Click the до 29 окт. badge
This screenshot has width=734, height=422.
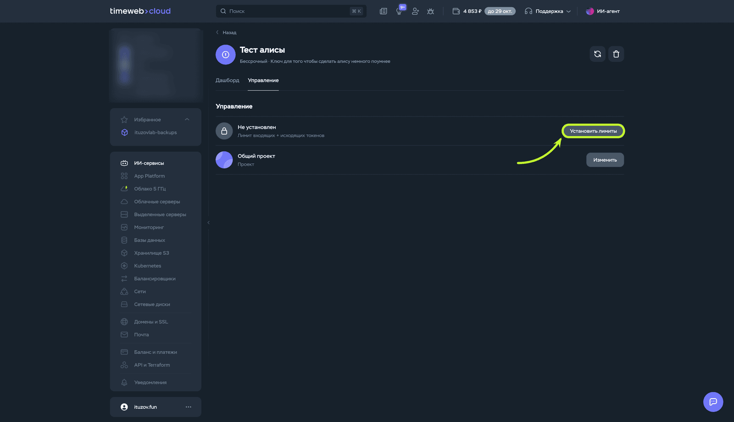point(500,11)
